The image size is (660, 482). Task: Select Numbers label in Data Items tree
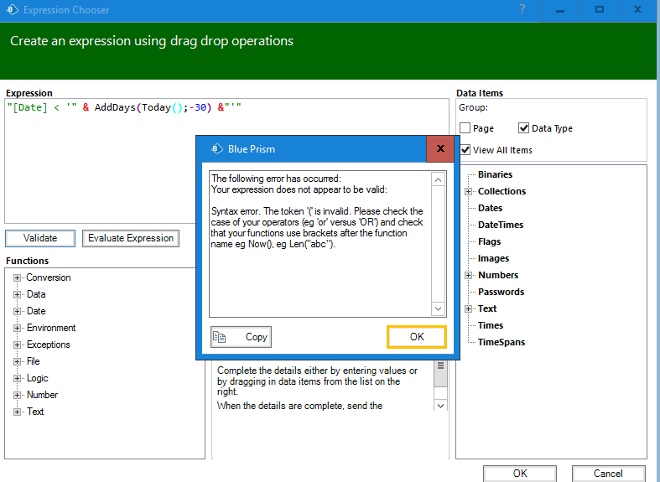point(498,275)
